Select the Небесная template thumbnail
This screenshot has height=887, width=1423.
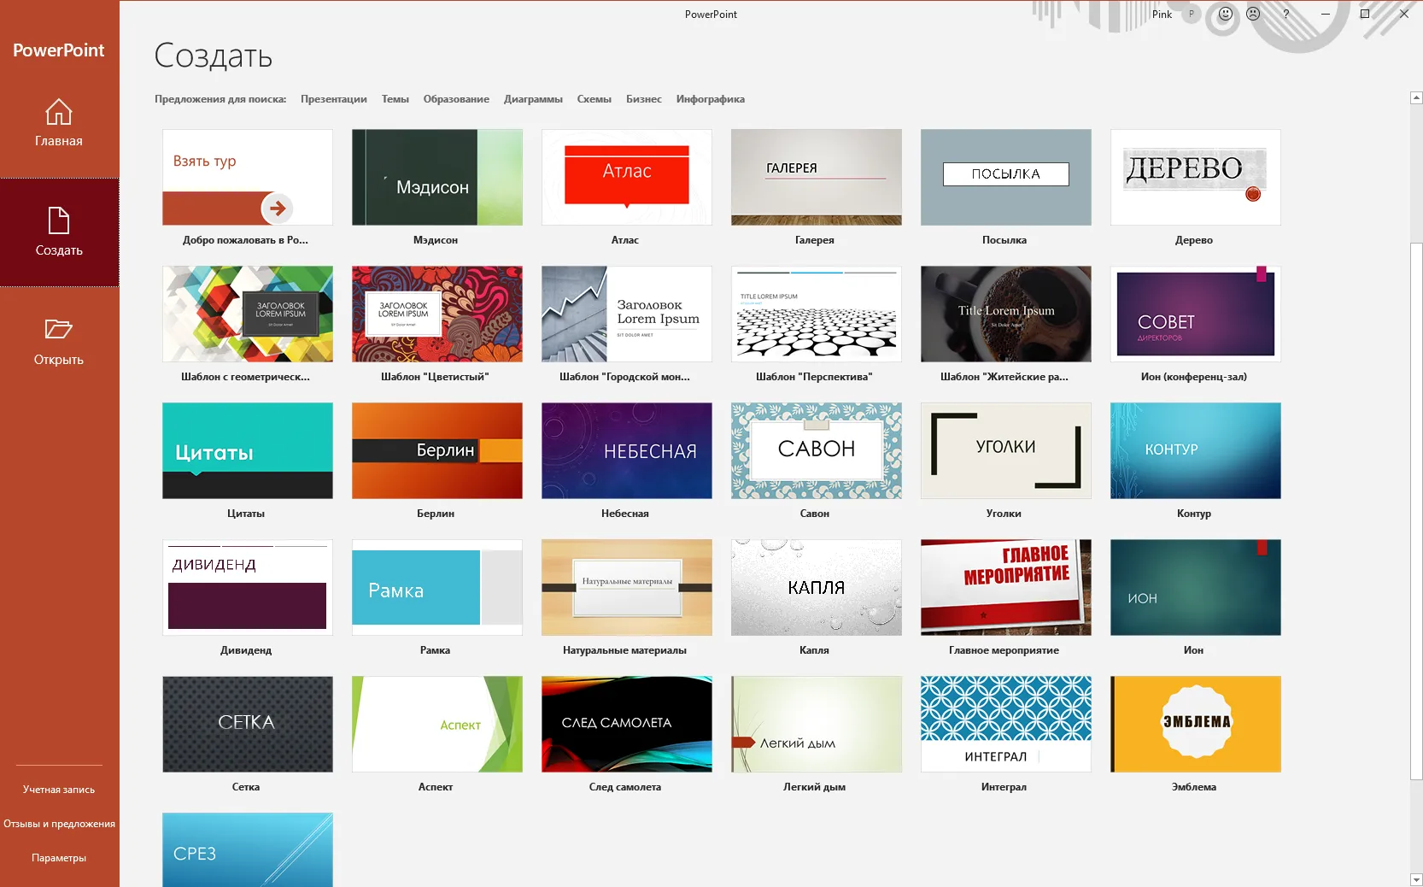(x=627, y=451)
